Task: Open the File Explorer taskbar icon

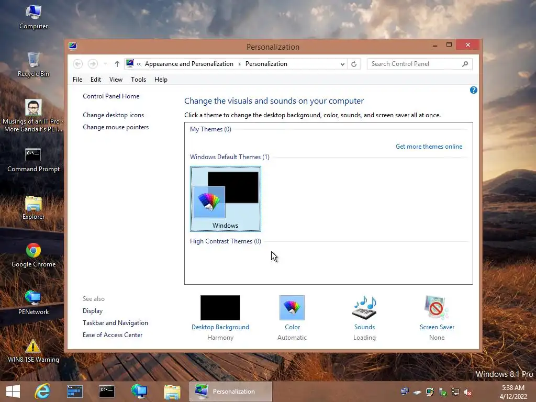Action: coord(172,392)
